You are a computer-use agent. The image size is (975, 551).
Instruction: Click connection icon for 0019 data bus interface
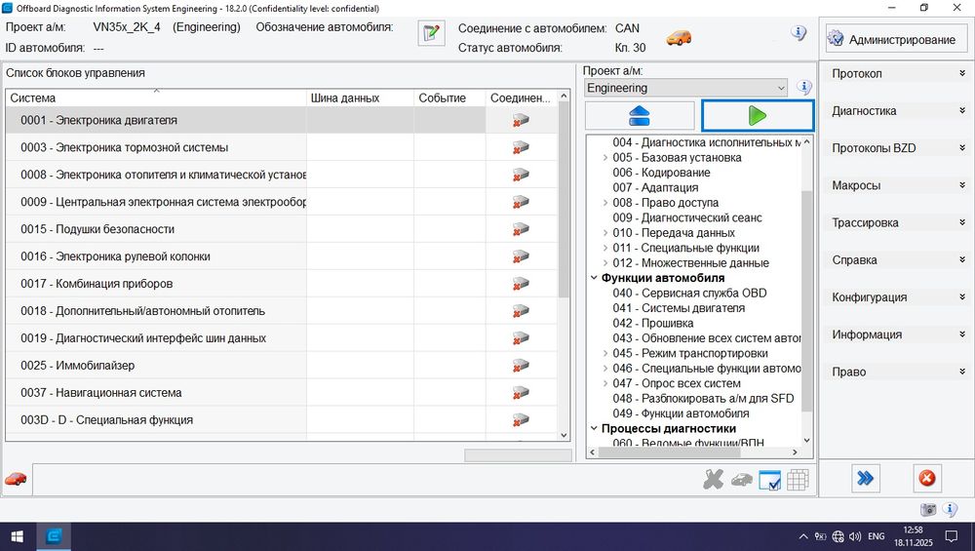[x=521, y=338]
